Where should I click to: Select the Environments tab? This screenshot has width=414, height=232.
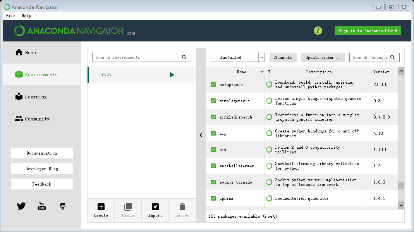[x=42, y=75]
